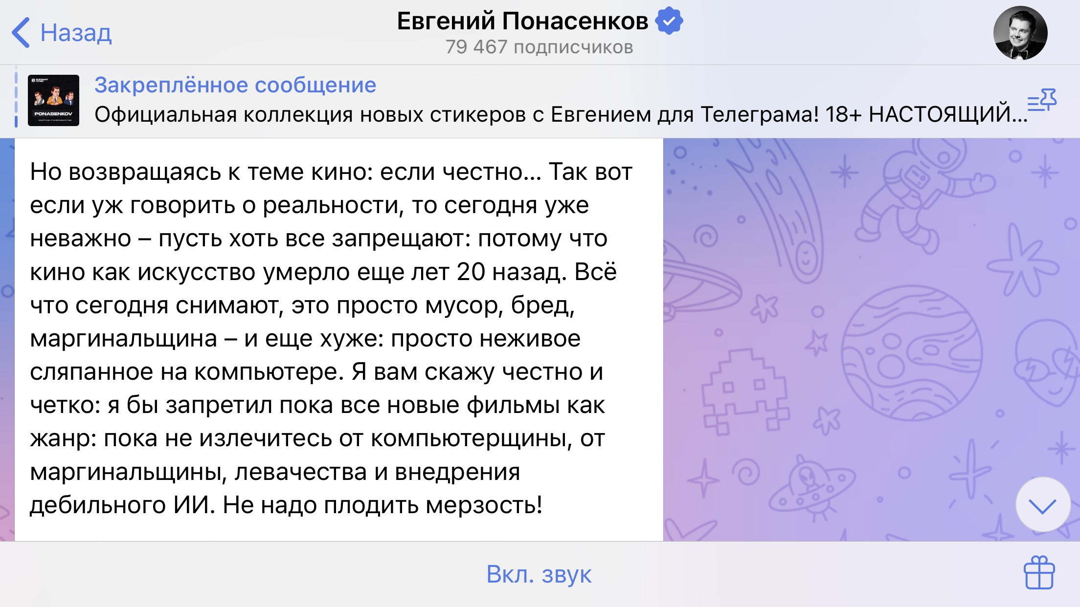
Task: Open the pinned messages list icon
Action: 1042,100
